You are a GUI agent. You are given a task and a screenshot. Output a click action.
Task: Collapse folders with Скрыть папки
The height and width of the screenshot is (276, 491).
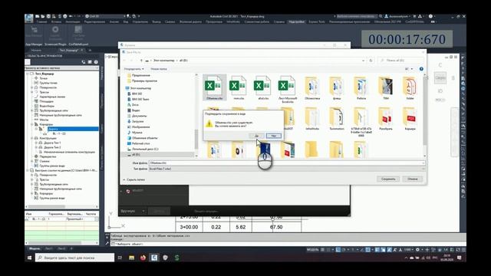(x=133, y=179)
